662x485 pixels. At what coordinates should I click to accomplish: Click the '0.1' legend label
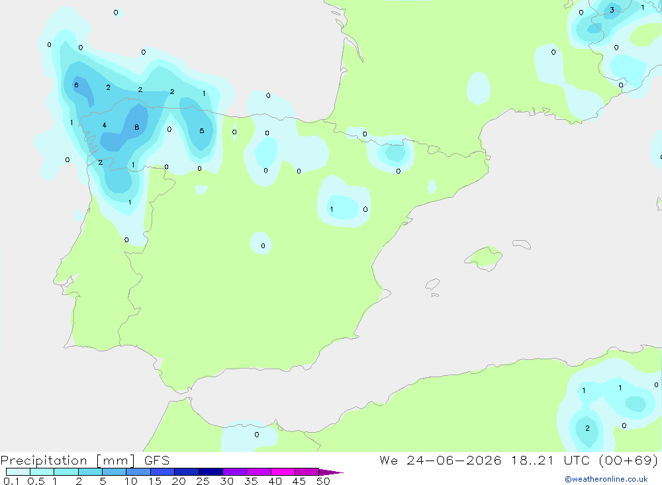[x=11, y=481]
